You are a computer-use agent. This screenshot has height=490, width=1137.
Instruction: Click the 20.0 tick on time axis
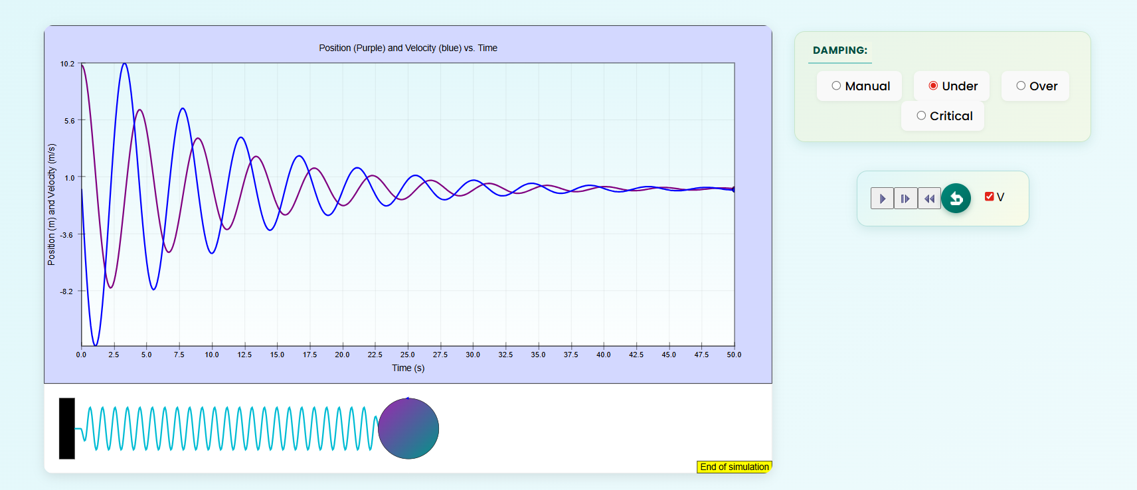pyautogui.click(x=342, y=355)
